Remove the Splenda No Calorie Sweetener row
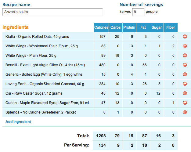 coord(185,112)
